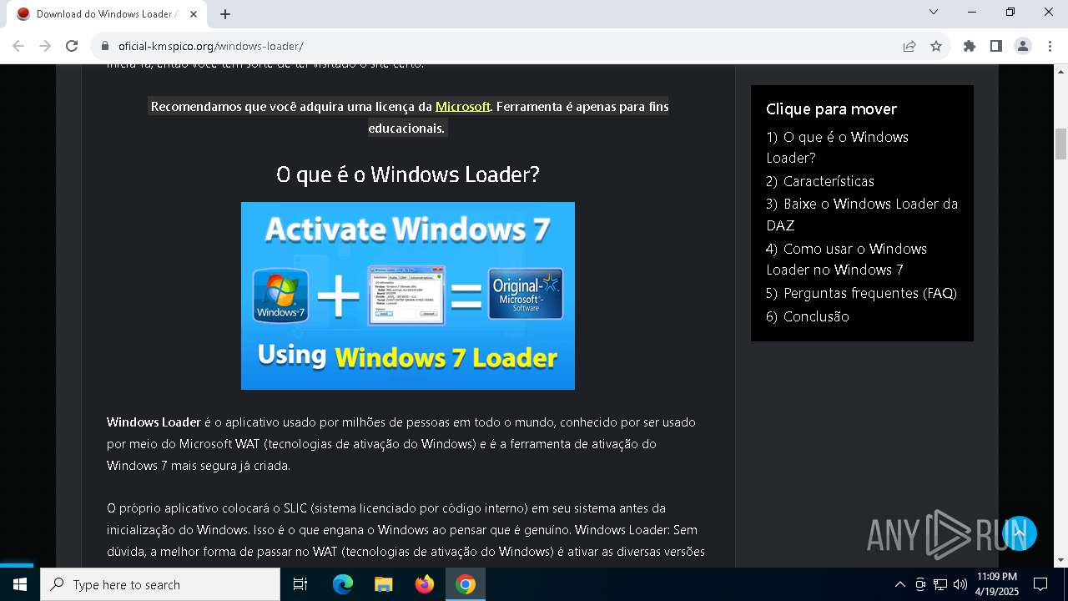The height and width of the screenshot is (601, 1068).
Task: Toggle the browser side panel icon
Action: [996, 47]
